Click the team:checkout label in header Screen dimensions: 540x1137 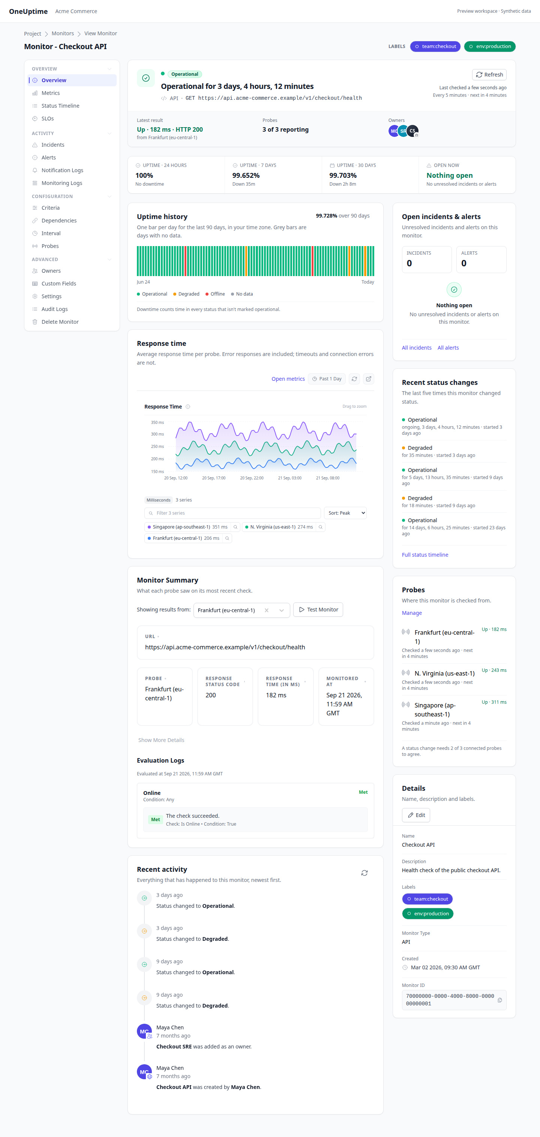click(x=435, y=47)
